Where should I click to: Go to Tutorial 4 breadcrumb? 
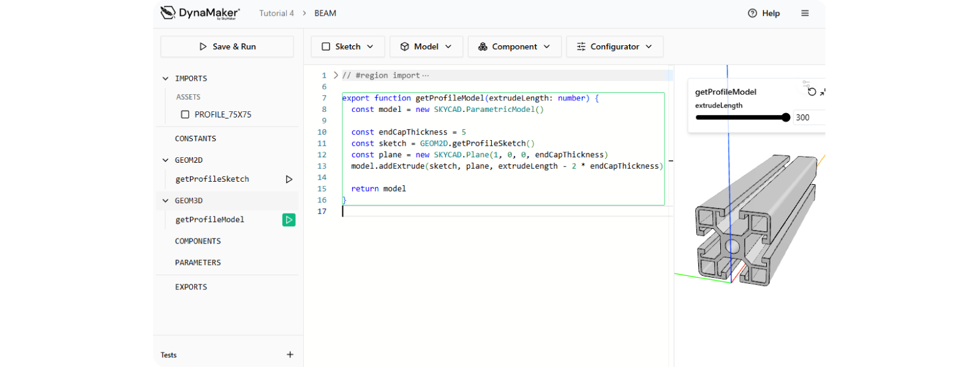pos(276,13)
